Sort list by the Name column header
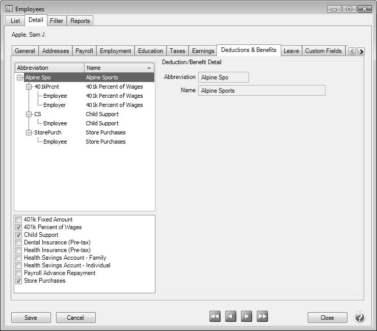 pos(119,68)
